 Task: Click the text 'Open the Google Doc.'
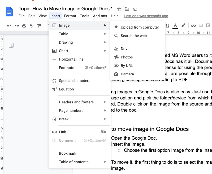[134, 138]
